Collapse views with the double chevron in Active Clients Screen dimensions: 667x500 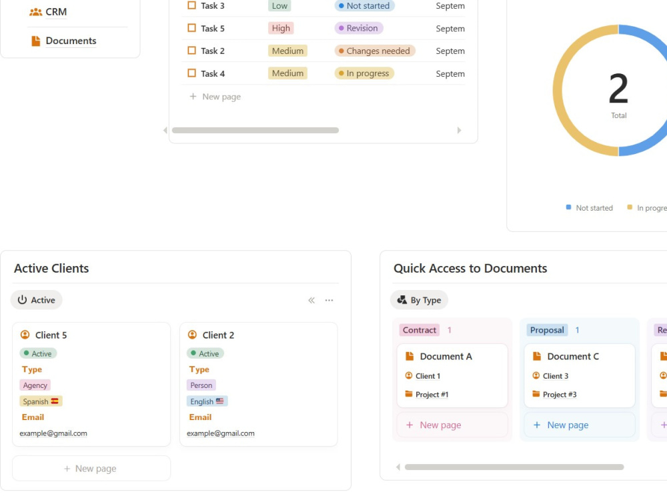(311, 300)
